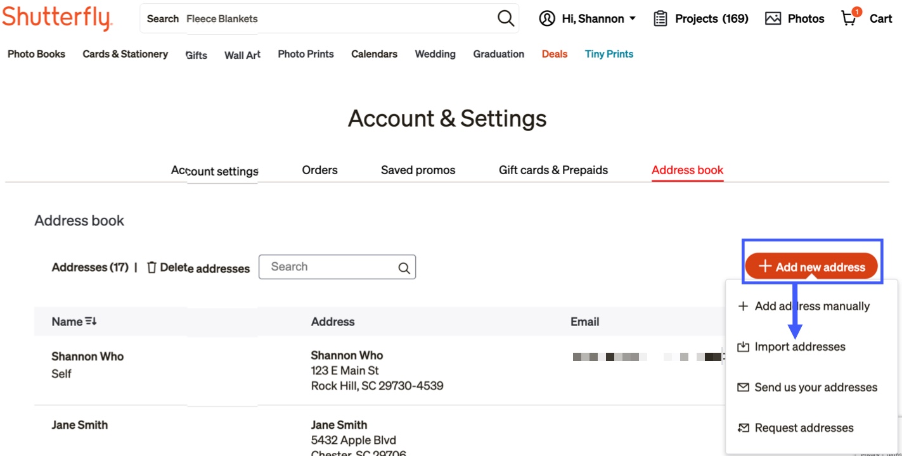Click the trash icon for Delete addresses
The height and width of the screenshot is (456, 902).
(151, 267)
